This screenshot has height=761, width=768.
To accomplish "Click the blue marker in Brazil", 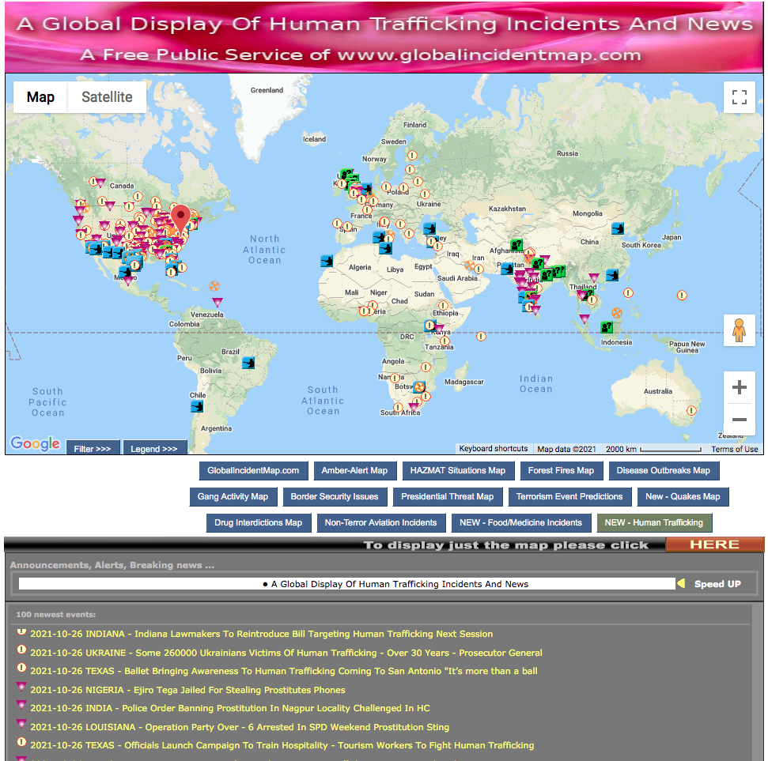I will [x=248, y=363].
